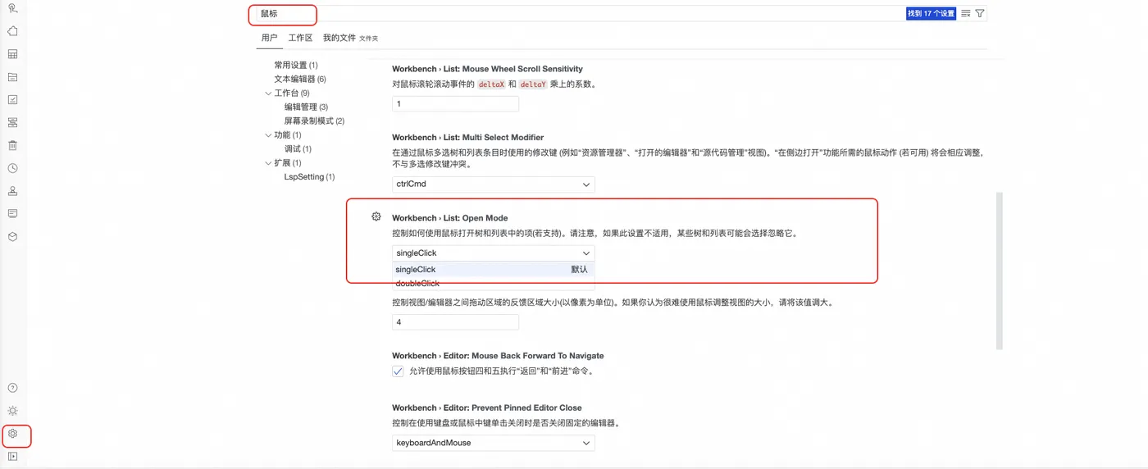
Task: Open the folder card icon below the table icon
Action: click(12, 77)
